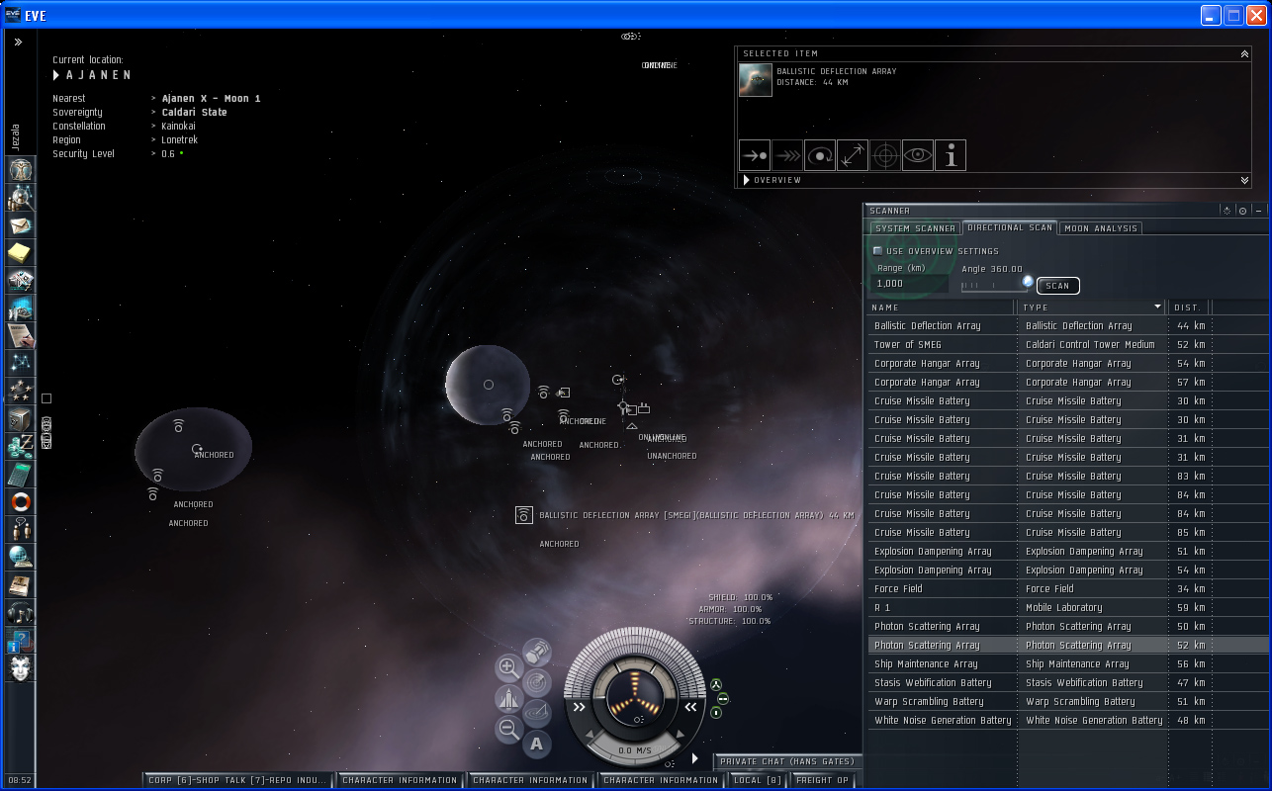Open the star map constellation icon
Screen dimensions: 1272x791
click(21, 364)
